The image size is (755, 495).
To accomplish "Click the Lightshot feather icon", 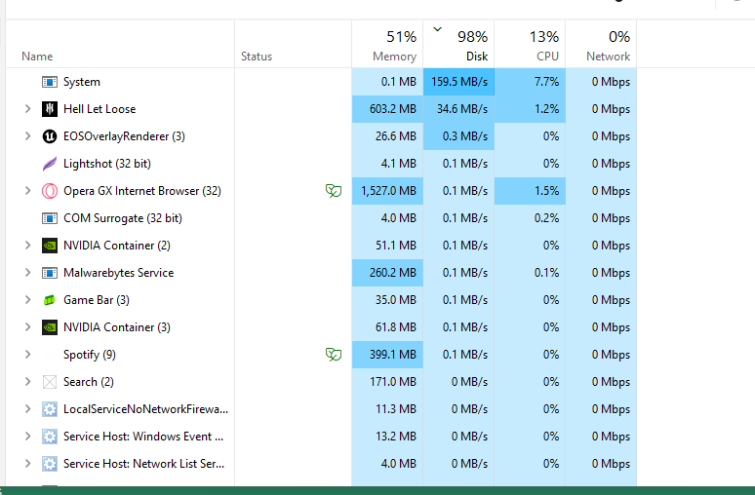I will coord(50,164).
